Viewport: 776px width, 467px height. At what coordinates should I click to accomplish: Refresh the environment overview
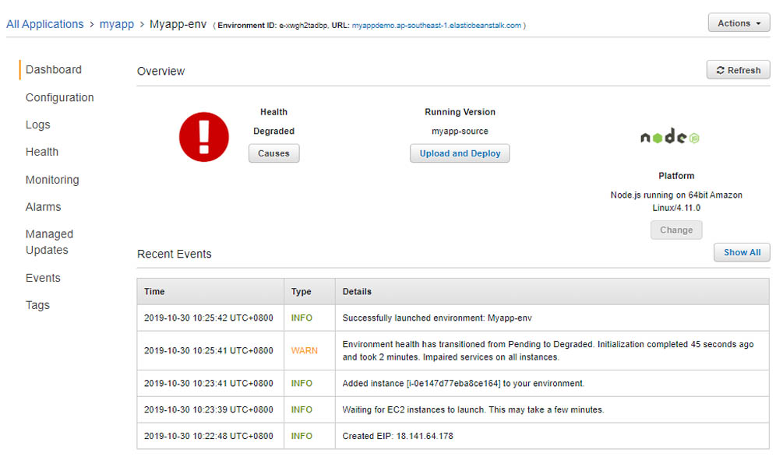tap(738, 70)
